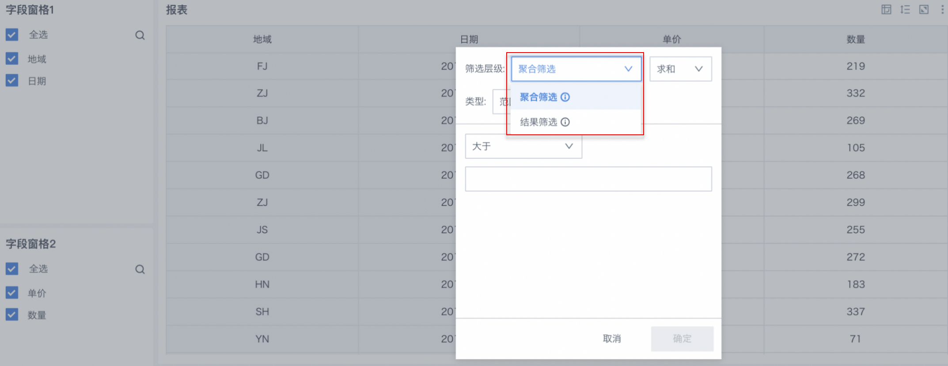Click the 确定 button
Screen dimensions: 948x366
coord(682,339)
